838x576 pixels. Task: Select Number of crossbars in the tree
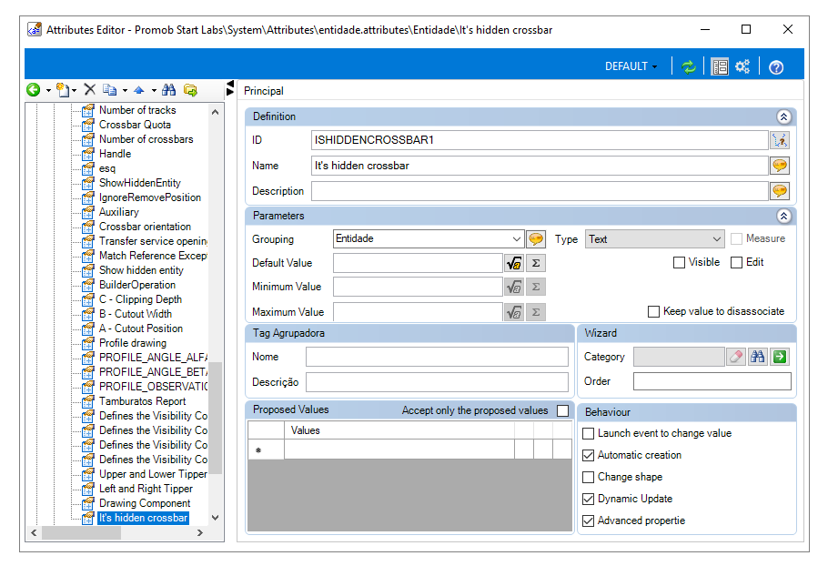click(x=146, y=139)
